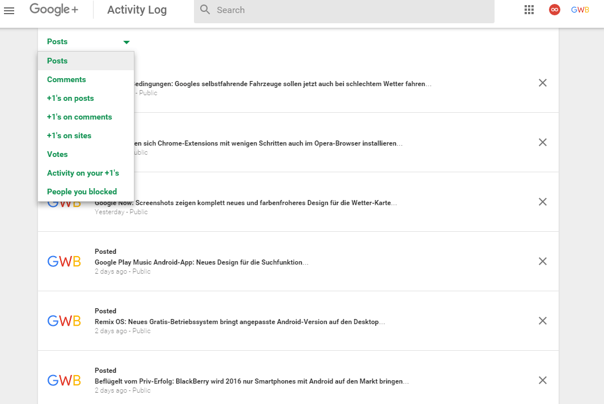Open the GWB account profile avatar
The width and height of the screenshot is (604, 404).
pos(580,10)
